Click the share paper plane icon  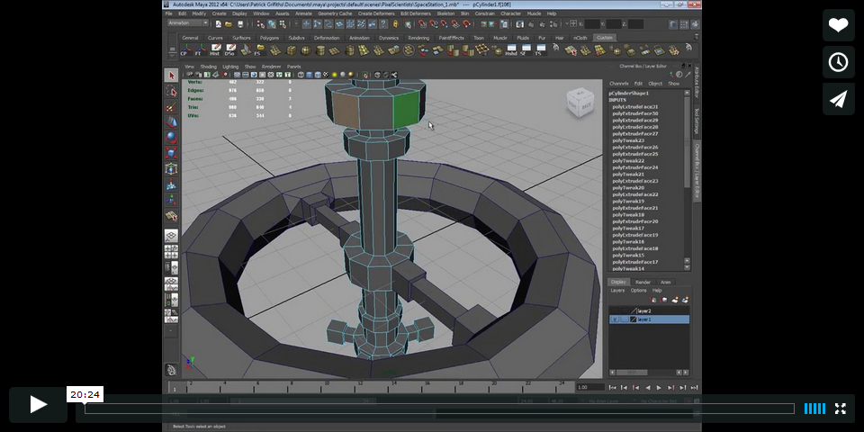coord(838,99)
